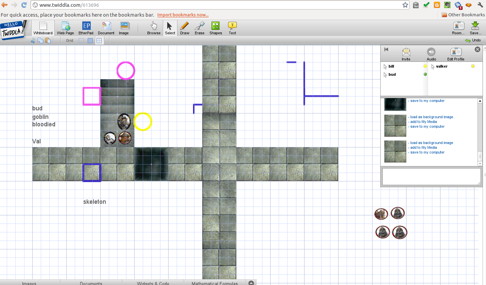Image resolution: width=486 pixels, height=285 pixels.
Task: Open the Save dropdown
Action: tap(475, 28)
